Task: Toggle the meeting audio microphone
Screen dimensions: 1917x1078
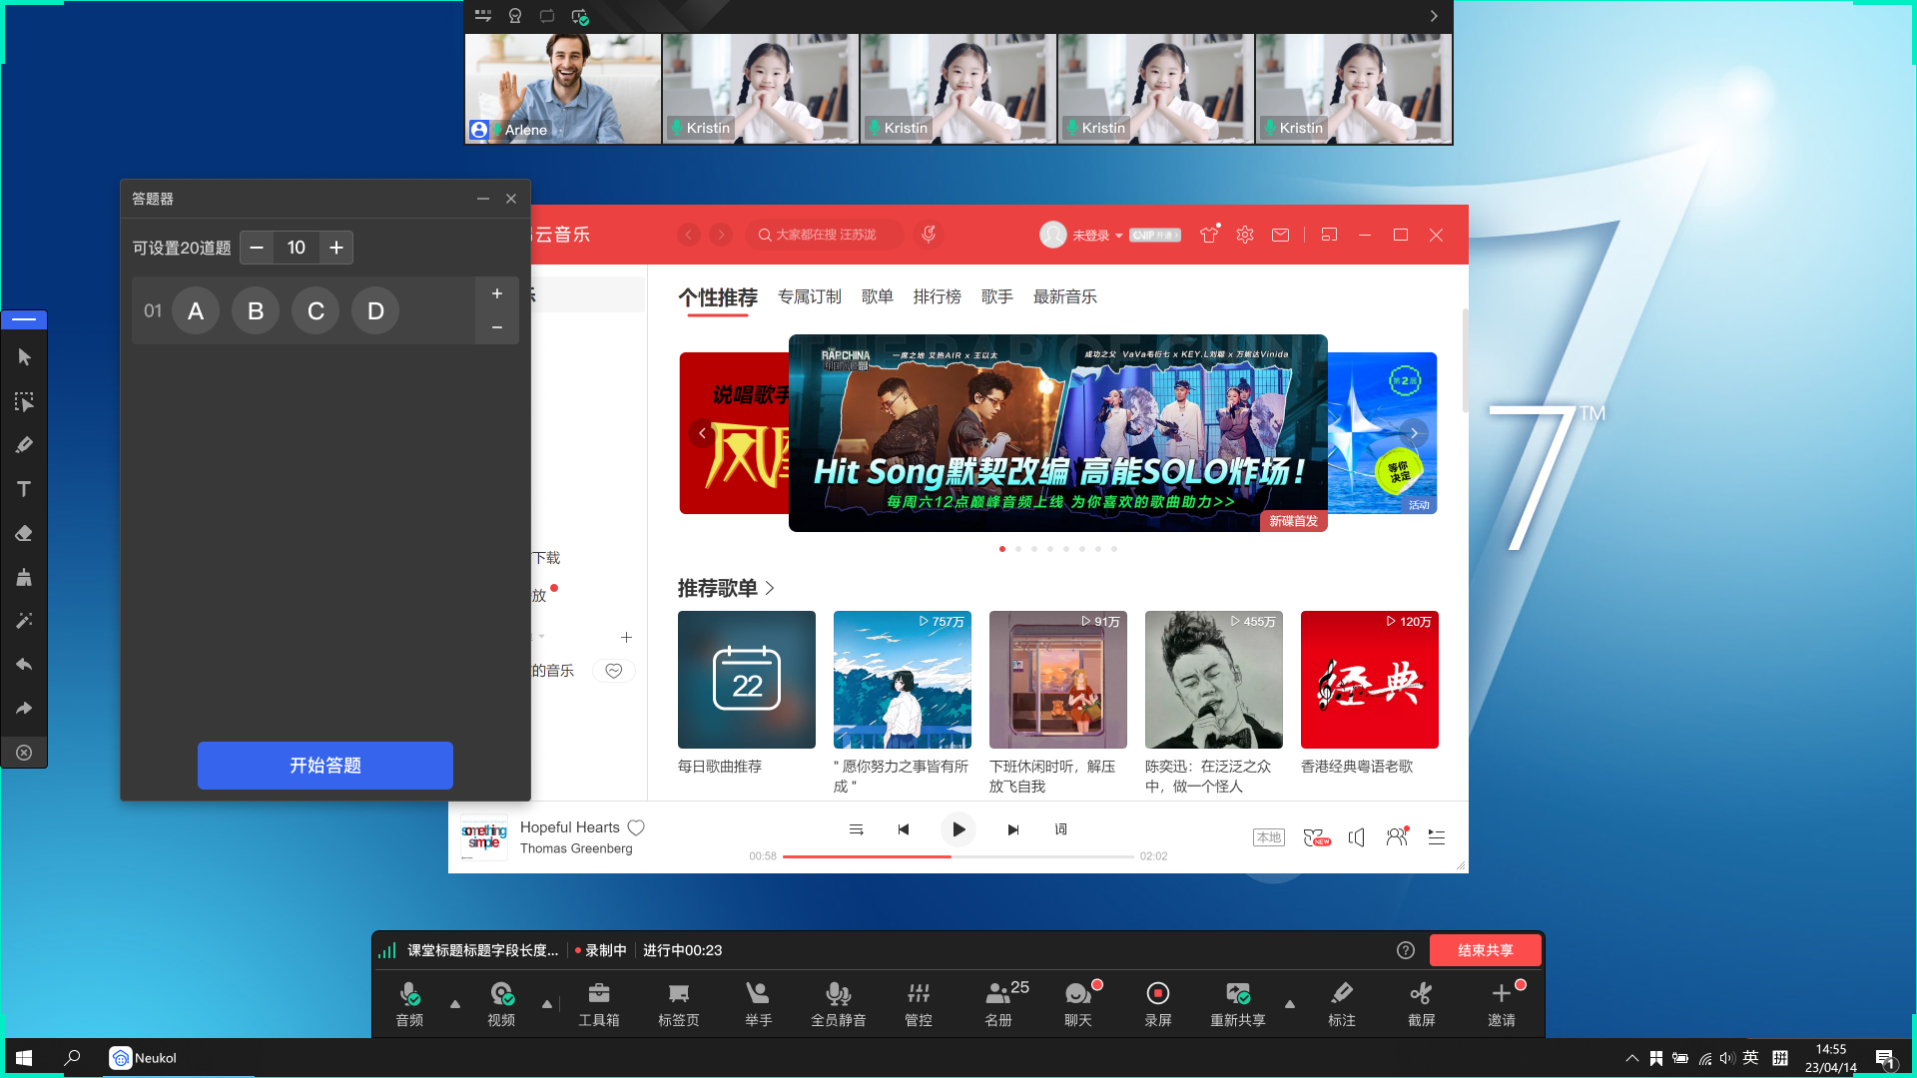Action: (409, 1003)
